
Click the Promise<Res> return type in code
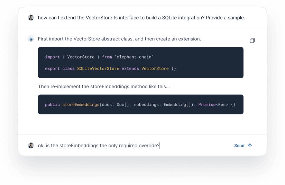213,104
